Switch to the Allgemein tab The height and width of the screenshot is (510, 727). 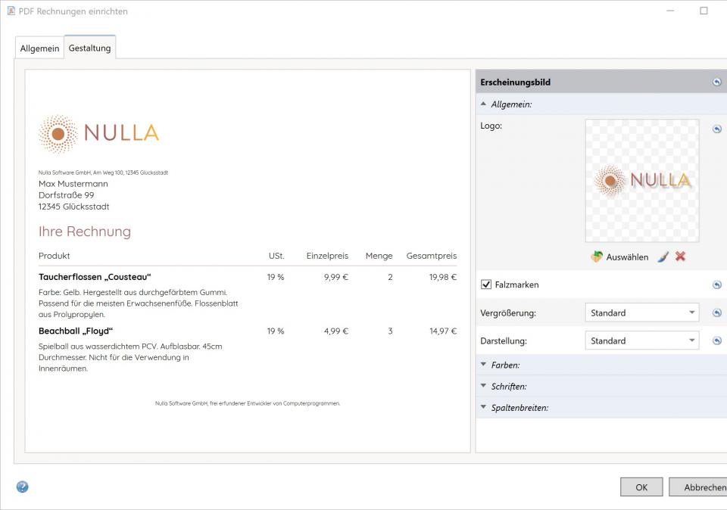point(39,48)
